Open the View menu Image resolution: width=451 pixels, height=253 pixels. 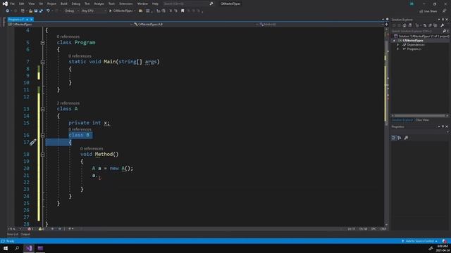(x=31, y=4)
